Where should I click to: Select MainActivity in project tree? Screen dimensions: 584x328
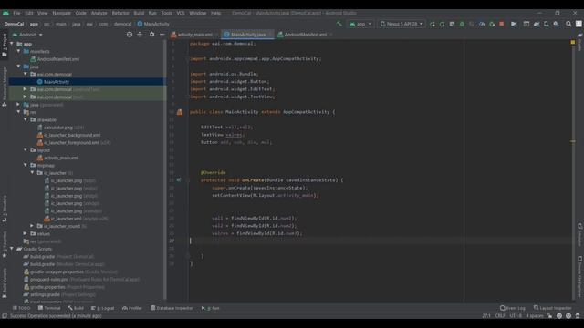tap(57, 82)
